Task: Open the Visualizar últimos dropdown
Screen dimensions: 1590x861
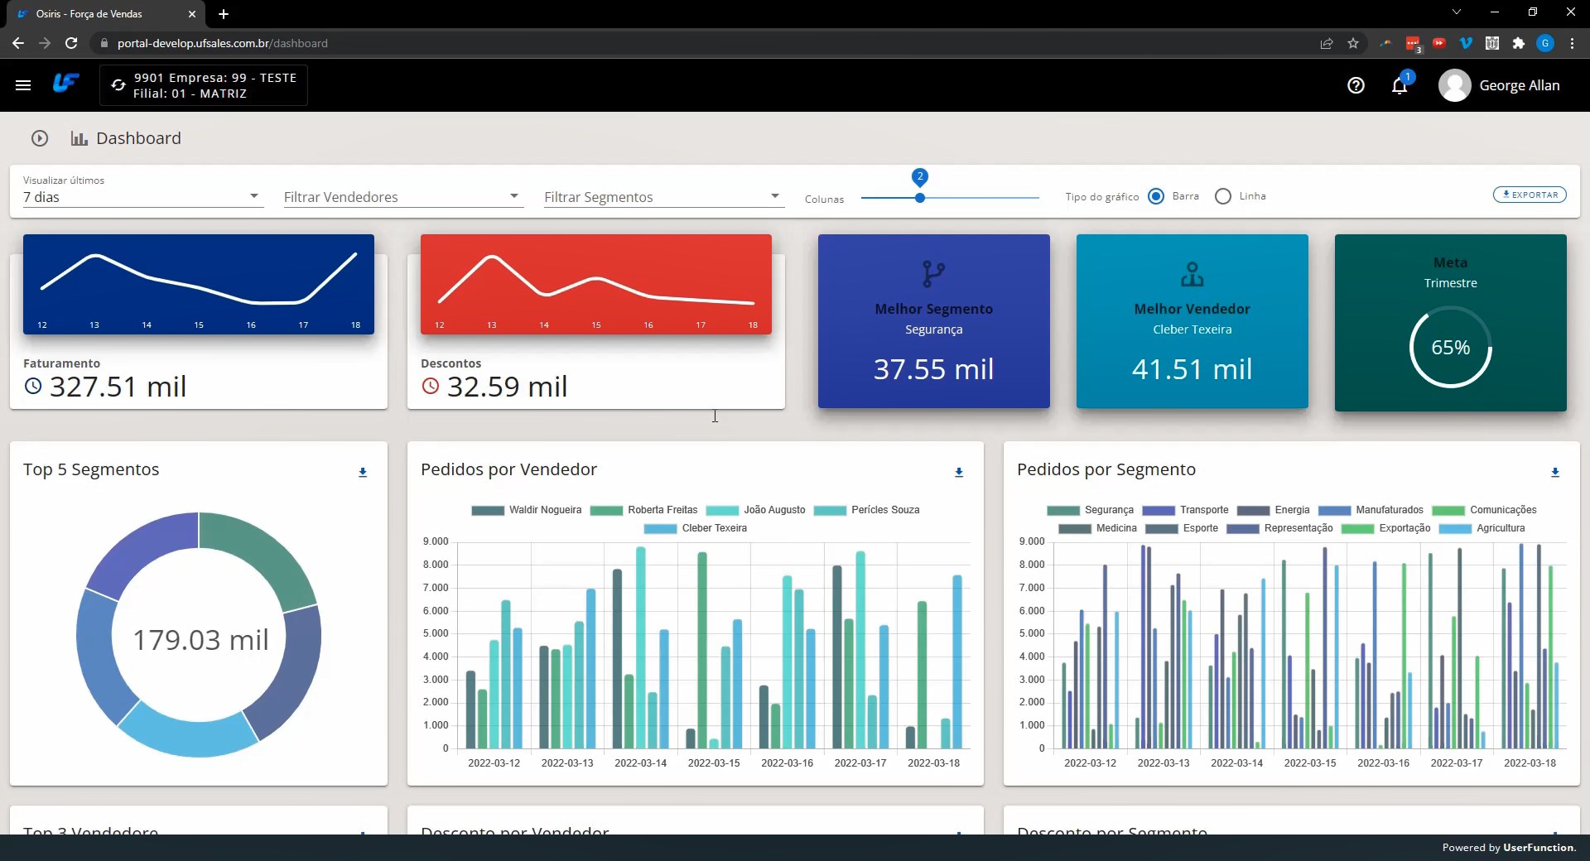Action: pos(142,197)
